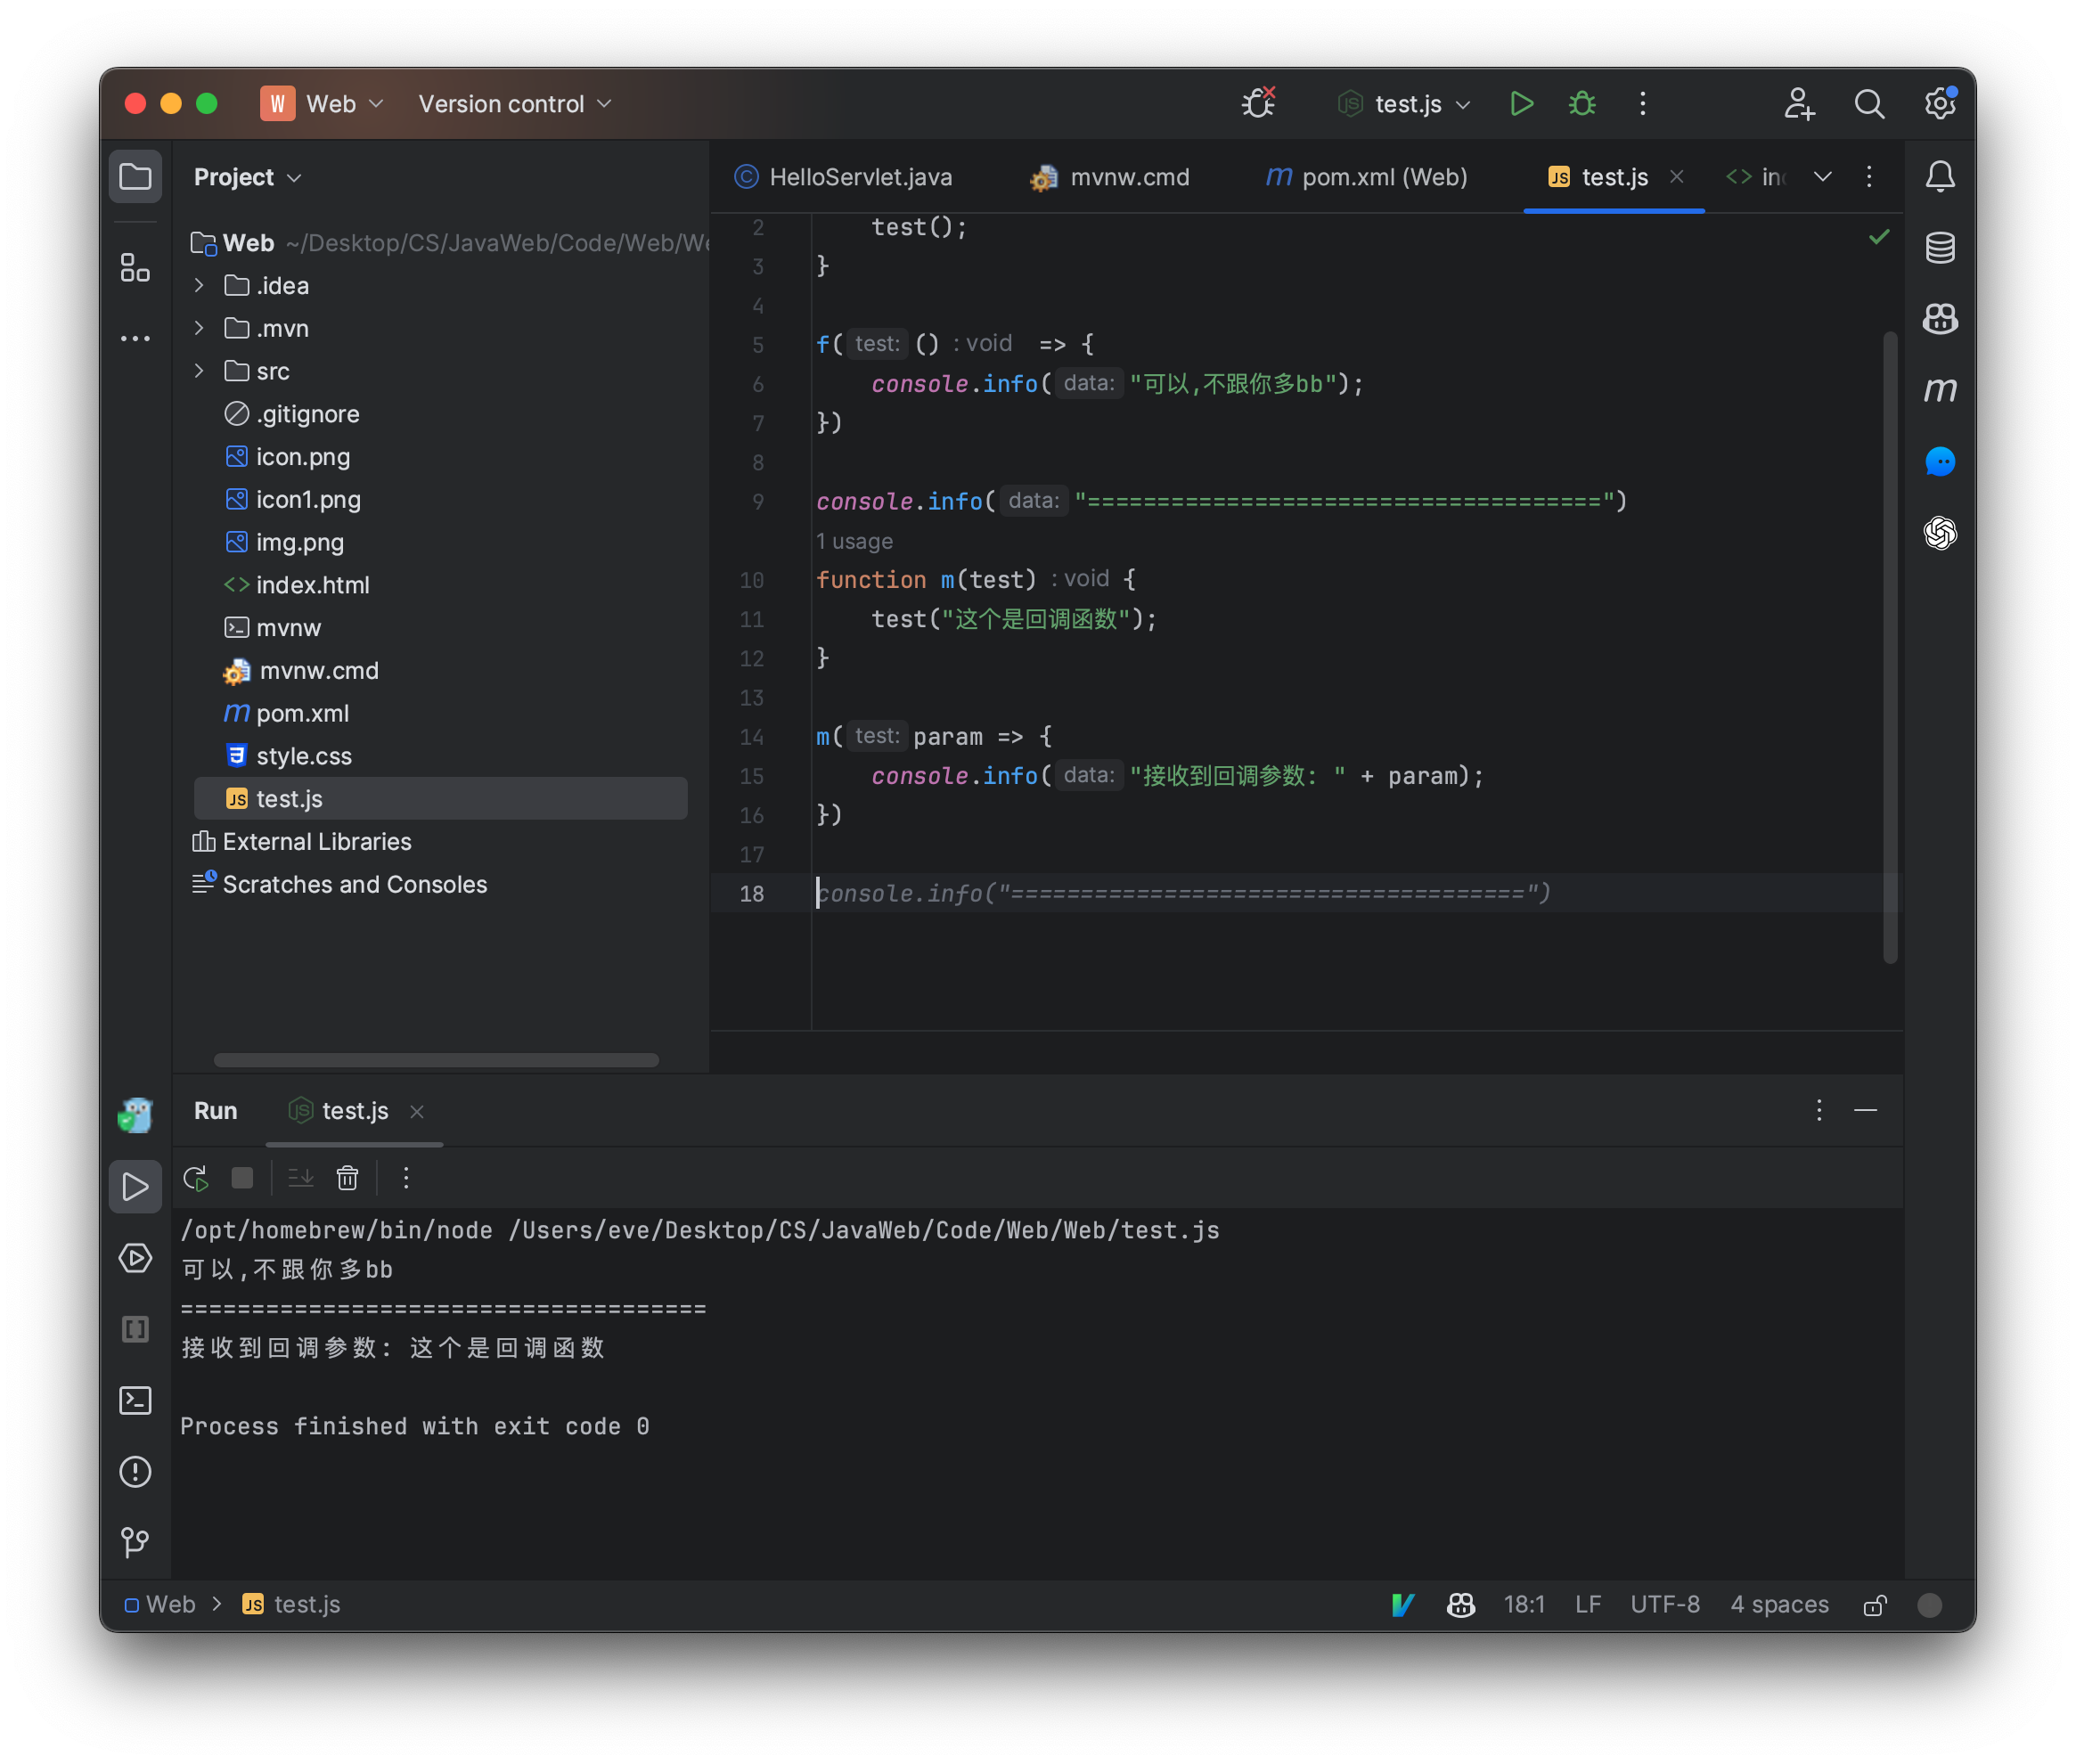Open the test.js run configuration dropdown

[1404, 103]
